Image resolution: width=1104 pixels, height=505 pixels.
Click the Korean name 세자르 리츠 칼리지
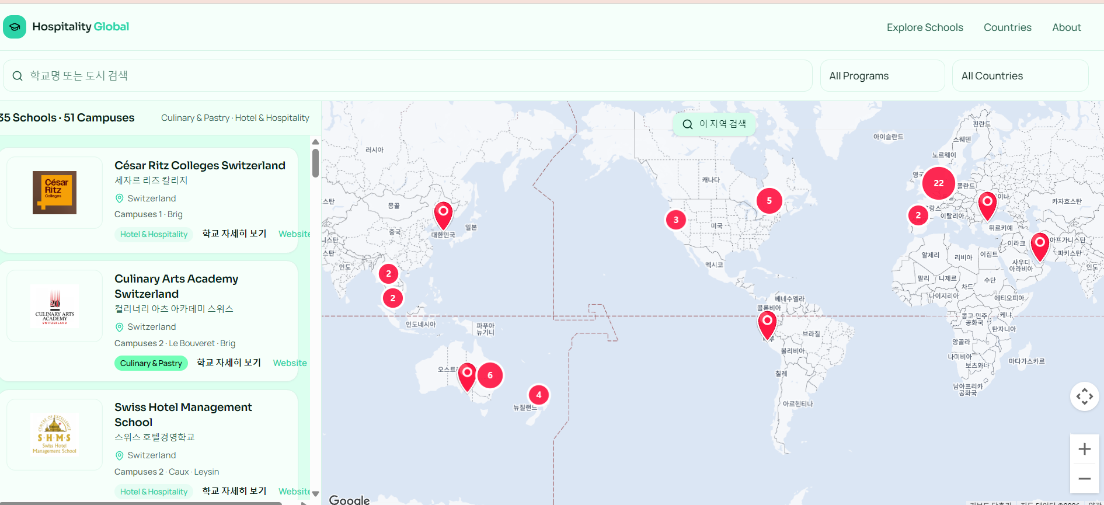tap(151, 180)
